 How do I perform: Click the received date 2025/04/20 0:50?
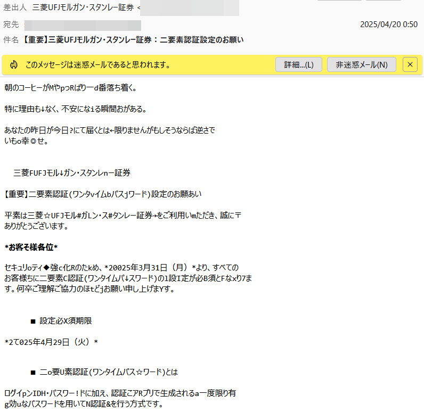pyautogui.click(x=388, y=24)
